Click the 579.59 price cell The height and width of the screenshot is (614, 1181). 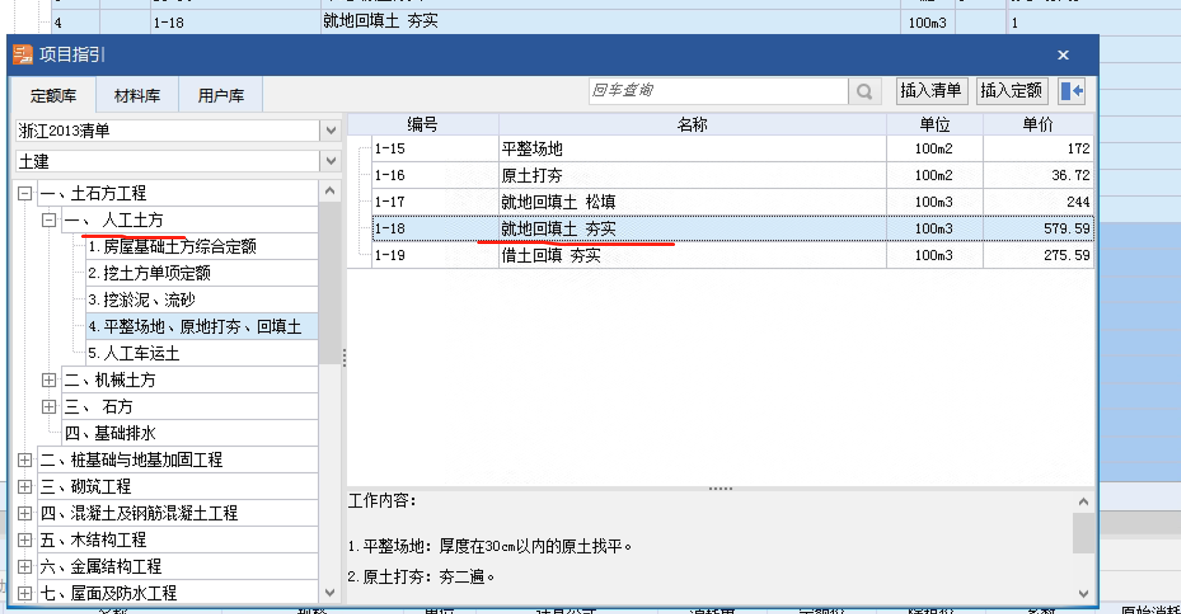coord(1039,229)
